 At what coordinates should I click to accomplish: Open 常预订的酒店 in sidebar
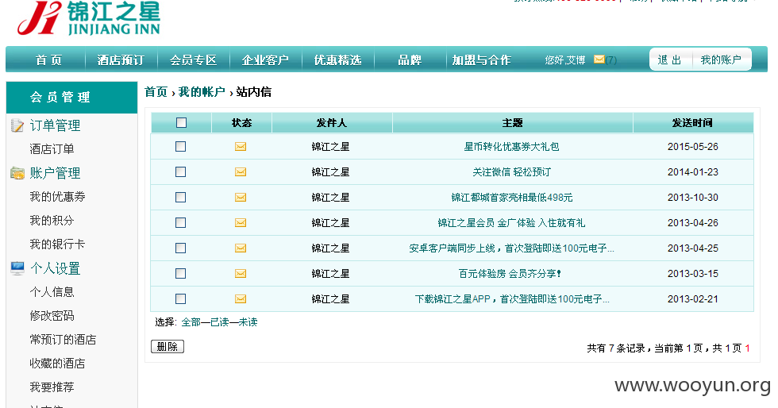point(63,340)
